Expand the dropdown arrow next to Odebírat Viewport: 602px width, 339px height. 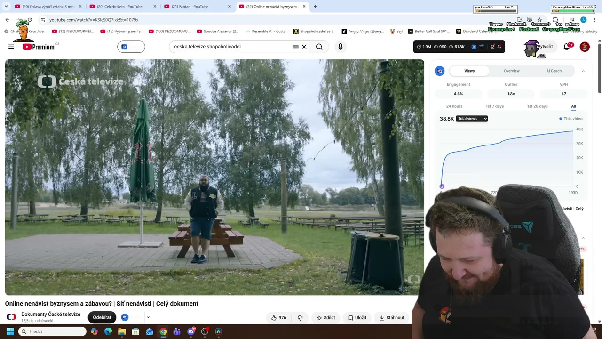[148, 317]
